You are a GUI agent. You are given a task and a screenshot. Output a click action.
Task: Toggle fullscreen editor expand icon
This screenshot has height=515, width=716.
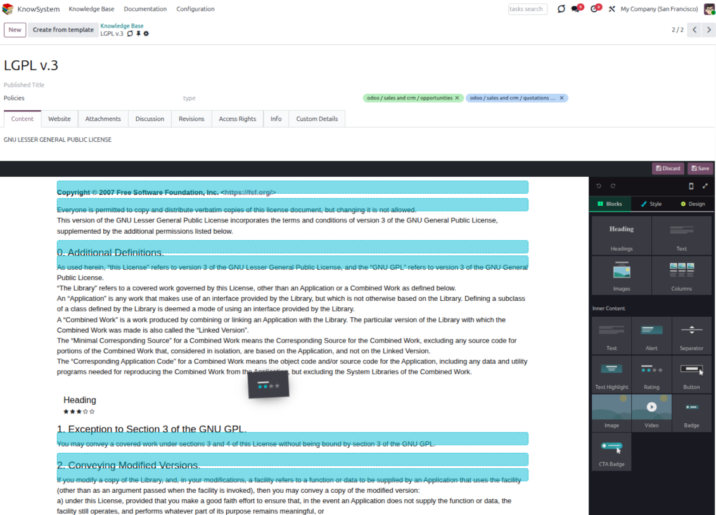705,186
